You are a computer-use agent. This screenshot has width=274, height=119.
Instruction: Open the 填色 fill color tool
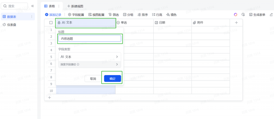point(172,15)
